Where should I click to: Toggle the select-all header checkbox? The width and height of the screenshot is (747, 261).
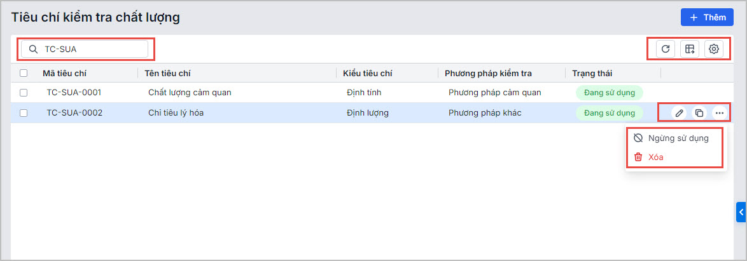(24, 73)
